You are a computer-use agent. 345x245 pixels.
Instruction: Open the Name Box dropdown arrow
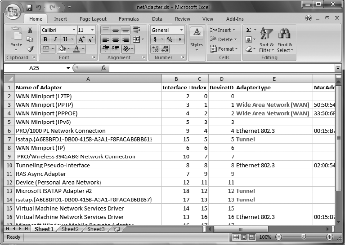[68, 68]
